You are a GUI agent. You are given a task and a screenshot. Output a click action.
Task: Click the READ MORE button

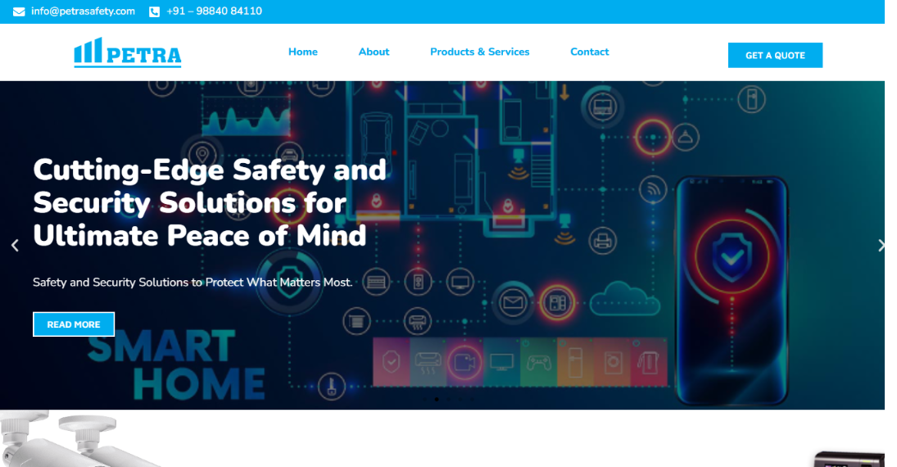tap(74, 324)
